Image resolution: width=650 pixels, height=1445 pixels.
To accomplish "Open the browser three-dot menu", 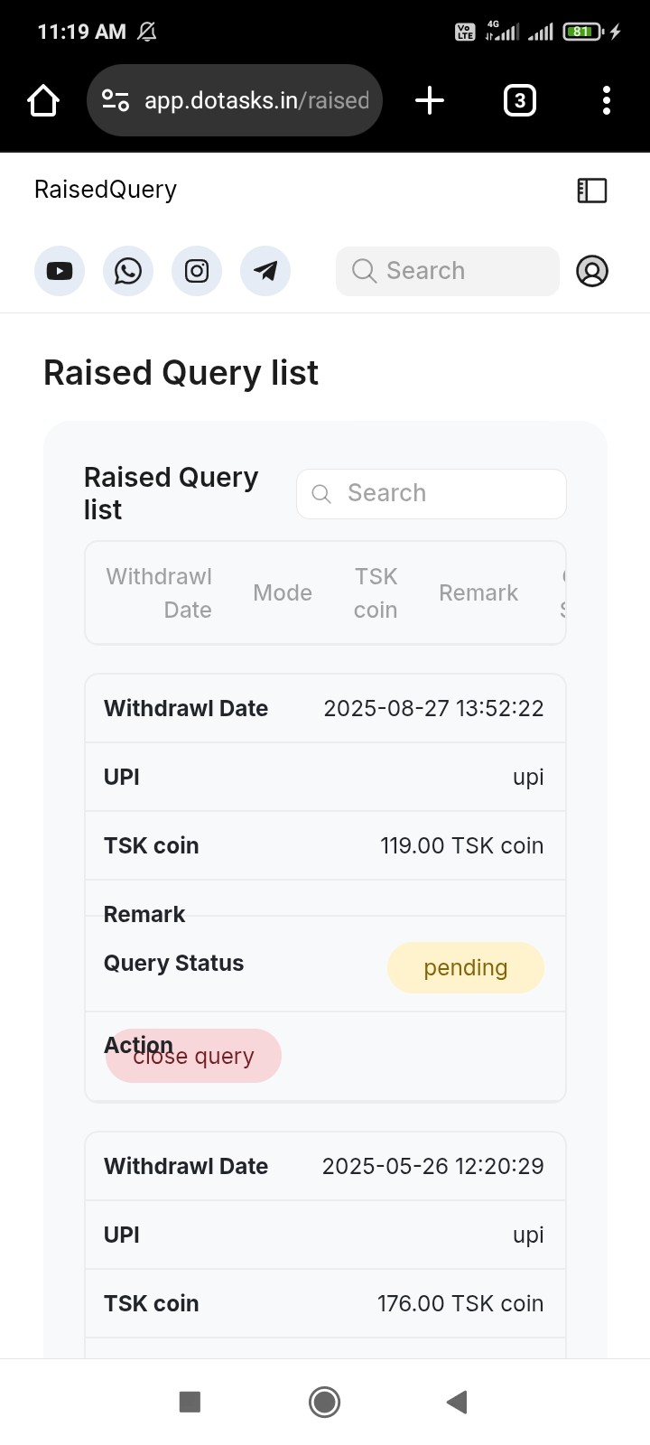I will pyautogui.click(x=607, y=100).
